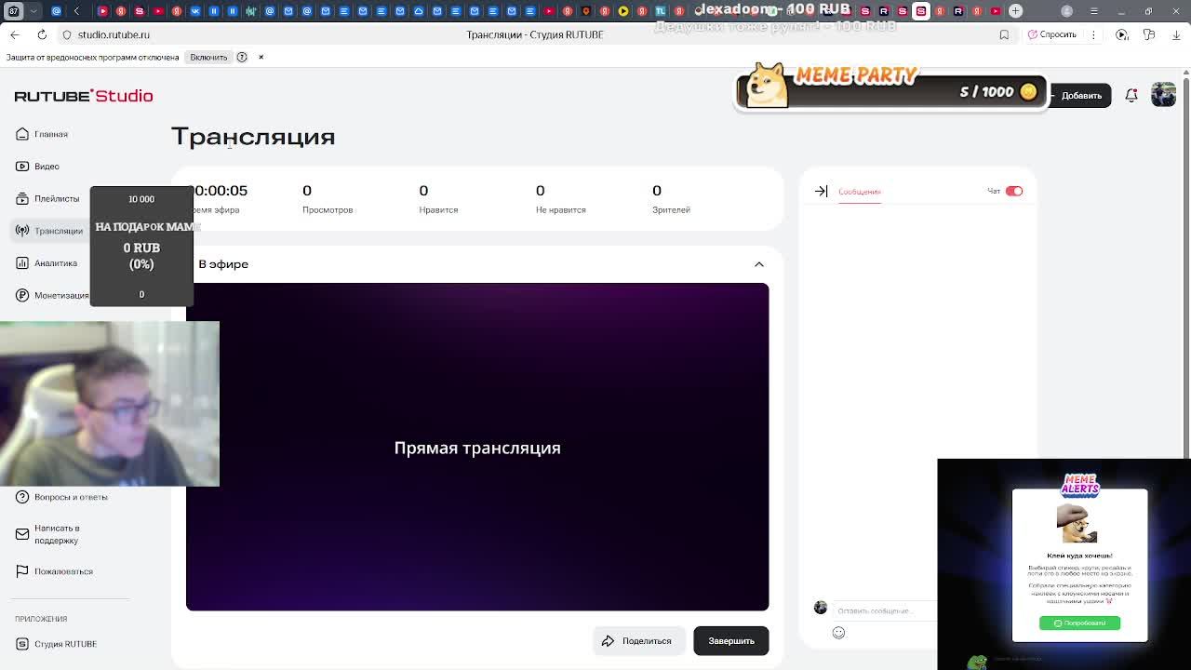The width and height of the screenshot is (1191, 670).
Task: Click the Аналитика chart icon
Action: click(22, 263)
